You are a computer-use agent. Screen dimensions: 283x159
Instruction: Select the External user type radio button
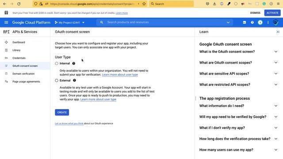(57, 80)
